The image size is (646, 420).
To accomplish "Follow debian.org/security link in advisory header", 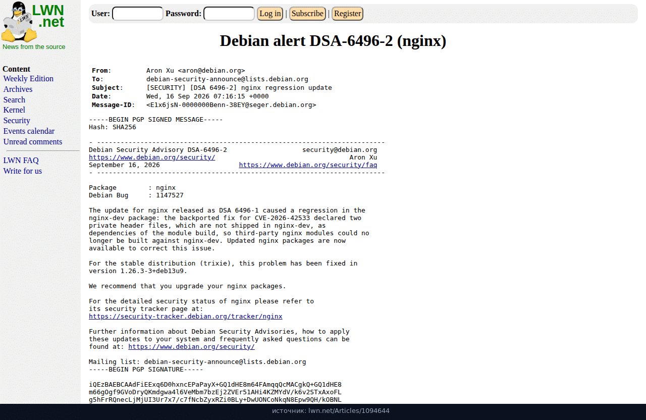I will pyautogui.click(x=152, y=157).
